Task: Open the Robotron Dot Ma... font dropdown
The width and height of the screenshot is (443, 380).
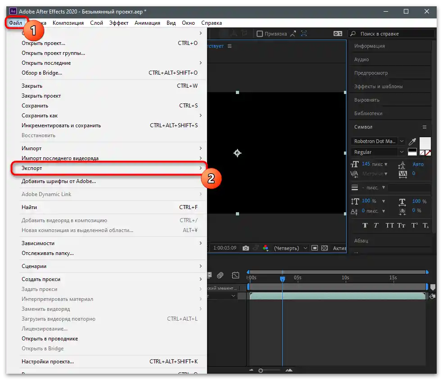Action: coord(402,141)
